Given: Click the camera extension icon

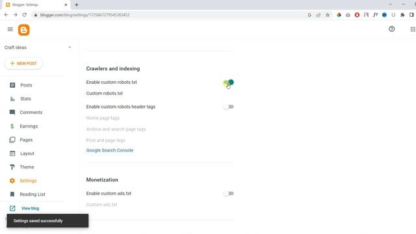Looking at the screenshot, I should point(348,15).
